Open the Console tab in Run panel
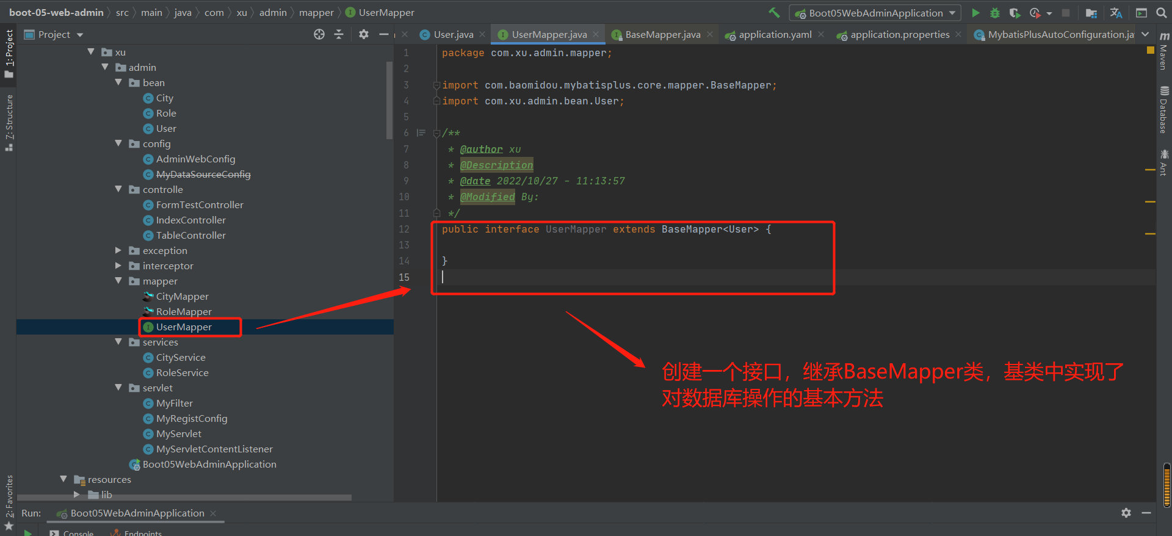The height and width of the screenshot is (536, 1172). click(72, 532)
